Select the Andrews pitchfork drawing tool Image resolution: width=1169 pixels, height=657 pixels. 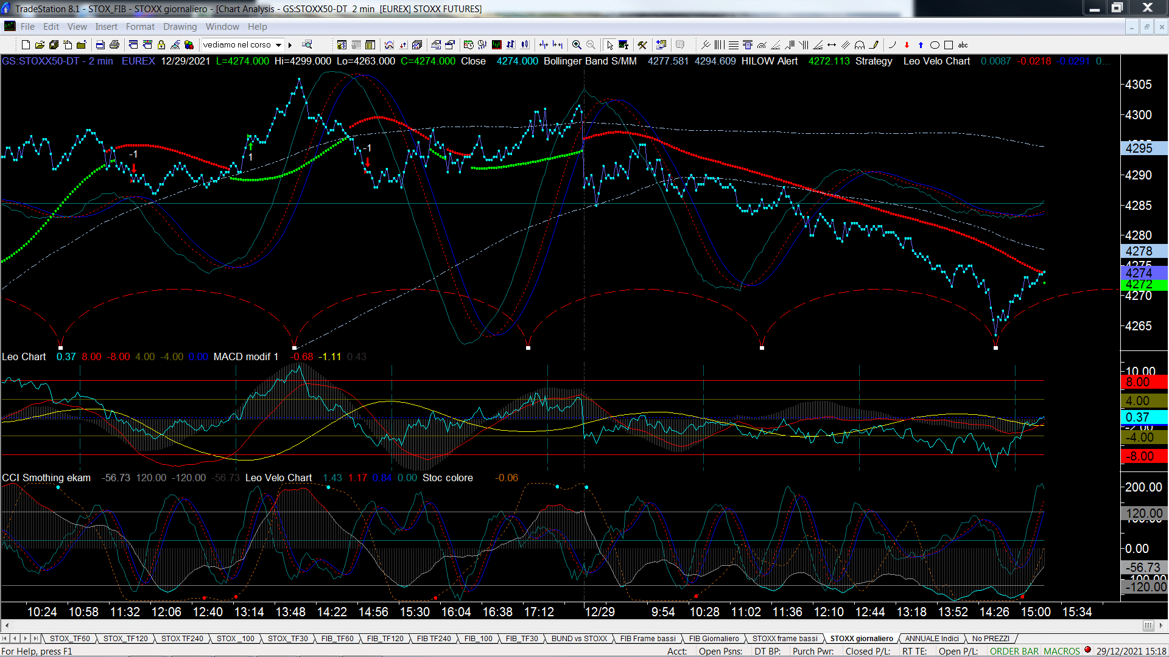pyautogui.click(x=706, y=45)
